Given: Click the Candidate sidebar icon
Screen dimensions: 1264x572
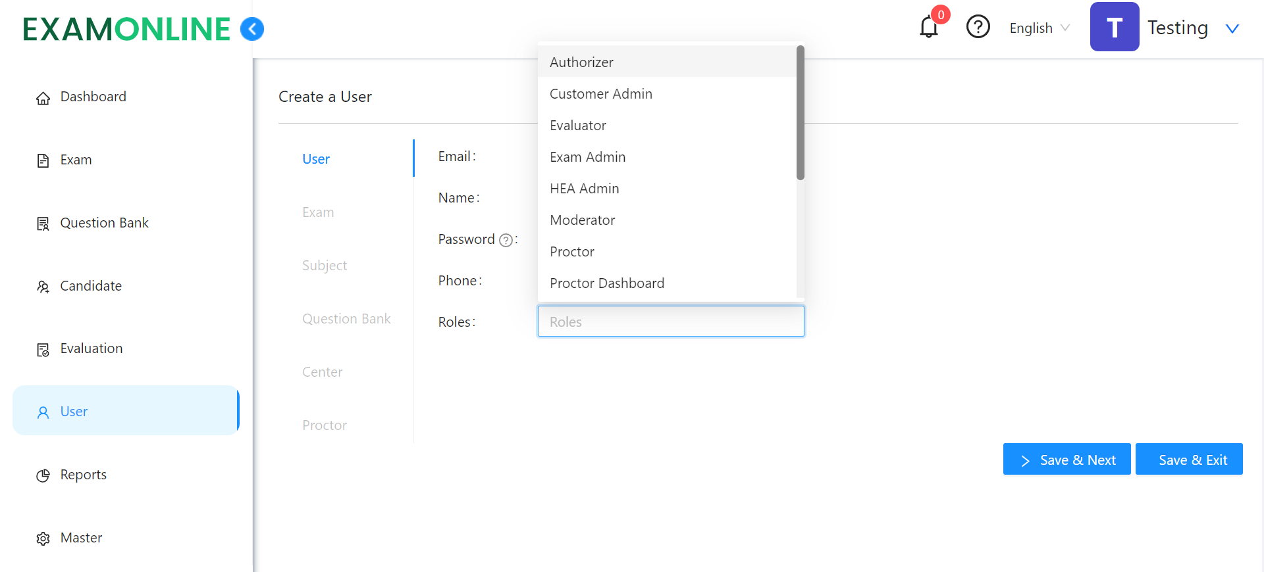Looking at the screenshot, I should [x=43, y=287].
